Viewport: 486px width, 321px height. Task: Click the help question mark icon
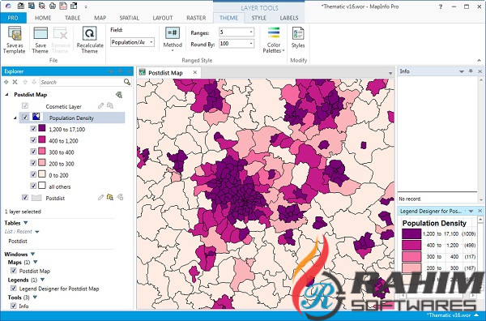point(441,6)
